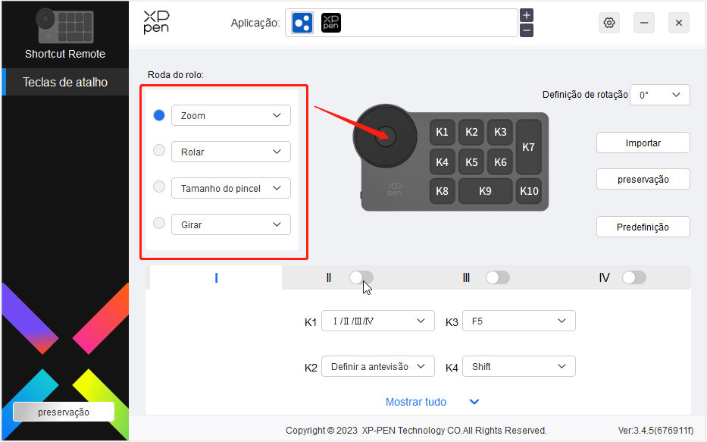
Task: Enable the group II toggle switch
Action: [x=361, y=278]
